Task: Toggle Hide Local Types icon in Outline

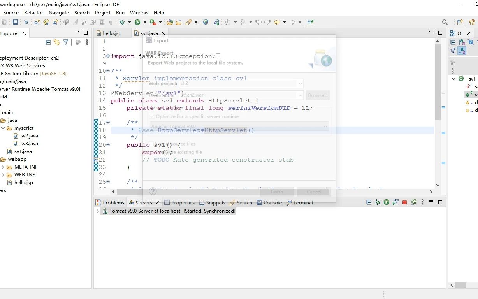Action: click(x=453, y=51)
